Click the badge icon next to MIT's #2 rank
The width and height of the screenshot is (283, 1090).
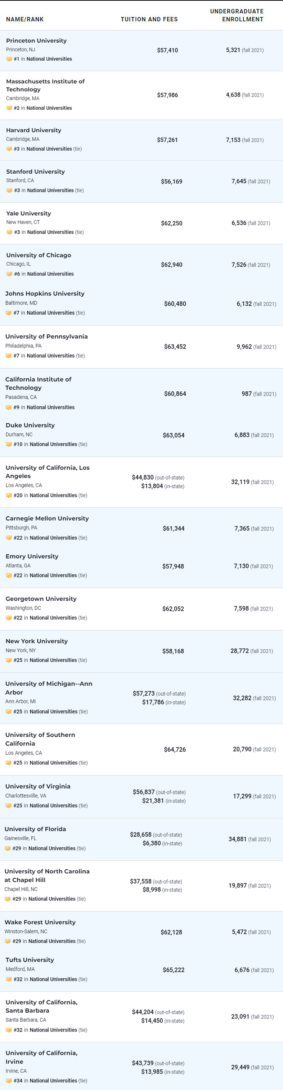click(9, 108)
